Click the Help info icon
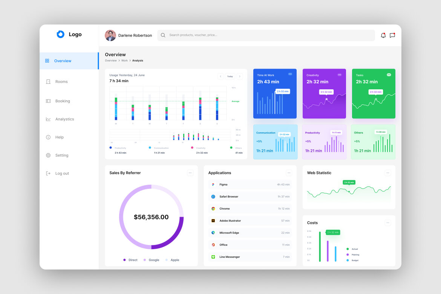The image size is (441, 294). tap(48, 137)
